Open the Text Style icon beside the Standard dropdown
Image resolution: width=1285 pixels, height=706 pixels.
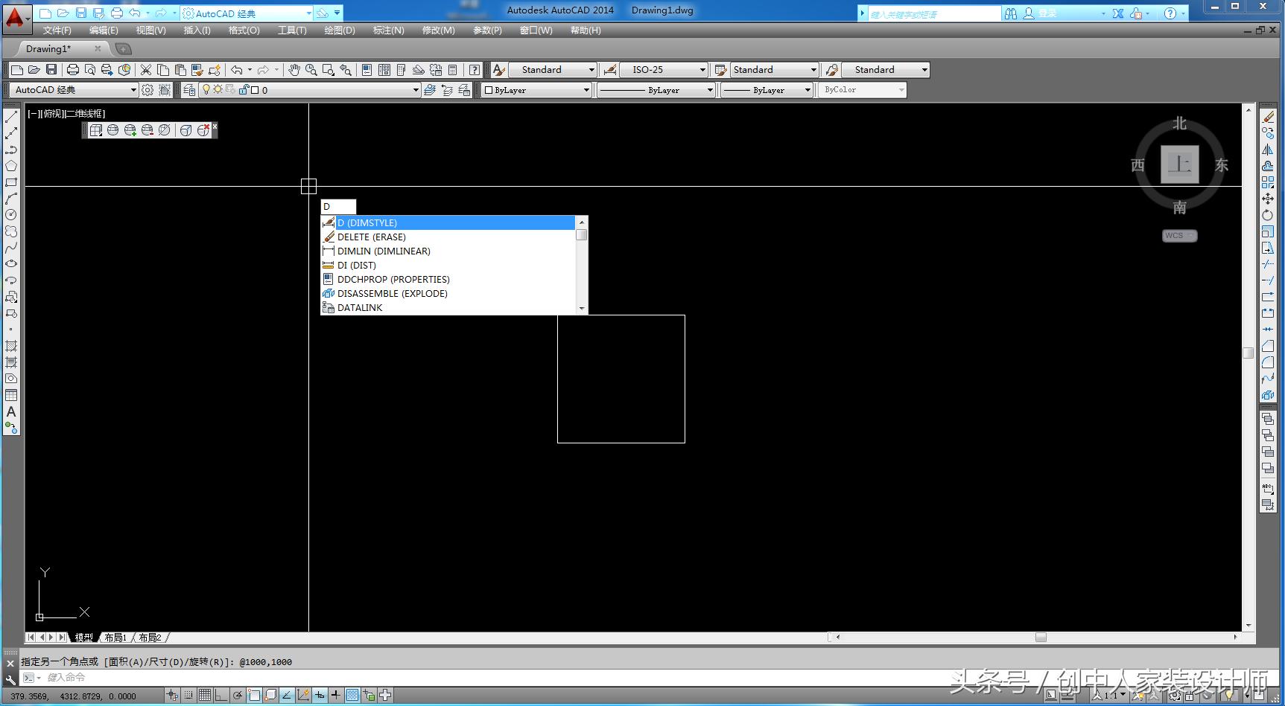(x=499, y=70)
